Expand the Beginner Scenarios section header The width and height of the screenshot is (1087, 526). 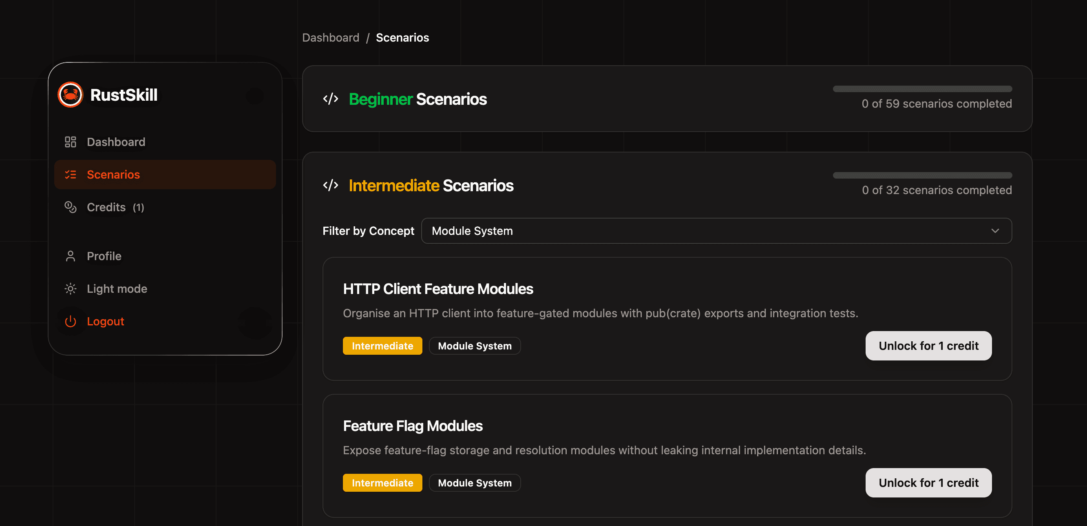point(418,99)
